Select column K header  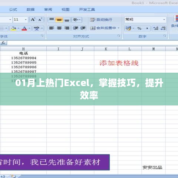pos(106,49)
